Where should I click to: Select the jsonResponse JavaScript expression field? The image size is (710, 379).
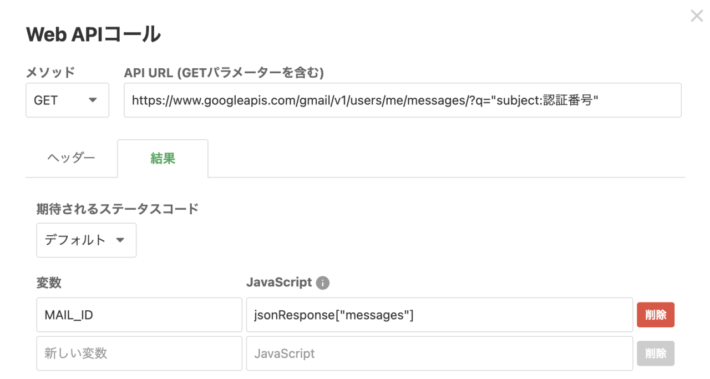click(439, 315)
